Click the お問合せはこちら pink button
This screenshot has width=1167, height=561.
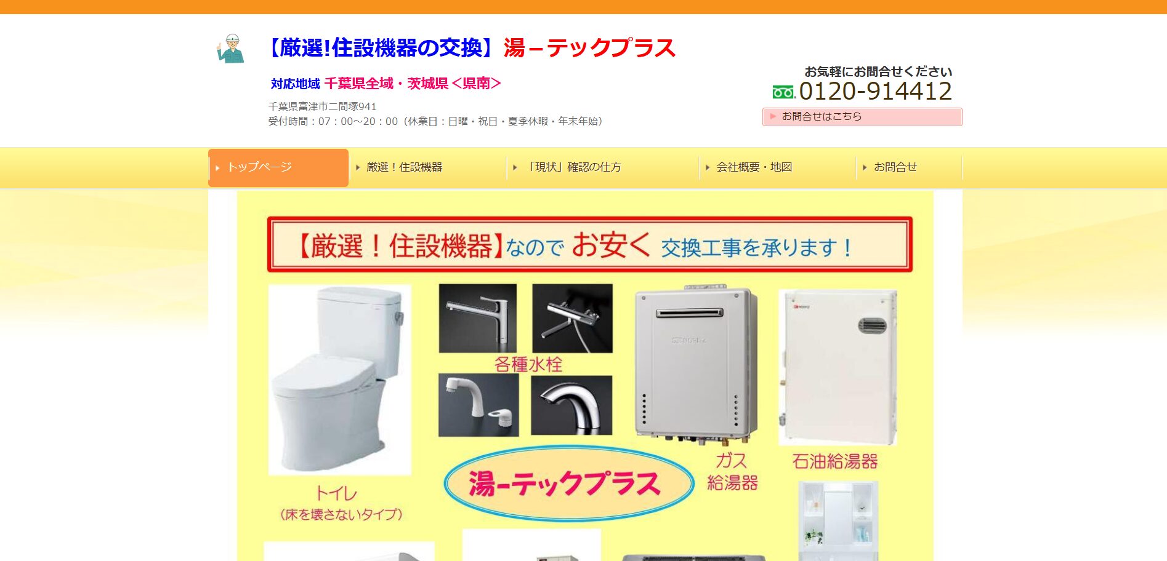pyautogui.click(x=862, y=117)
